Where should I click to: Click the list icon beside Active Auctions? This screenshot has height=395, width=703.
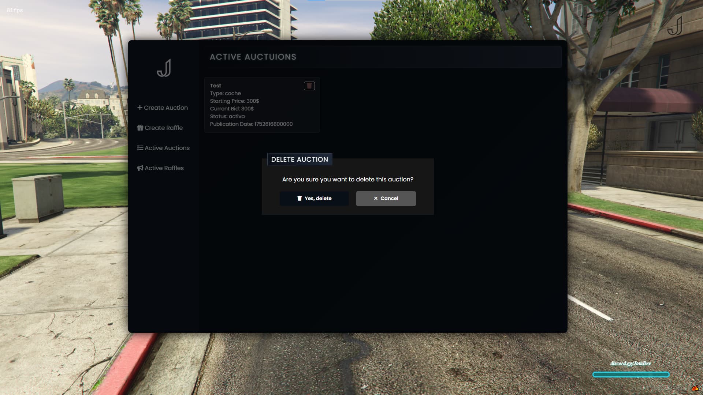(140, 148)
